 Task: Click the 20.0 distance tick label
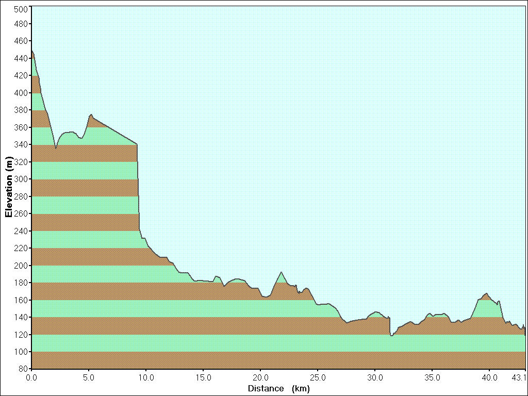[x=260, y=377]
